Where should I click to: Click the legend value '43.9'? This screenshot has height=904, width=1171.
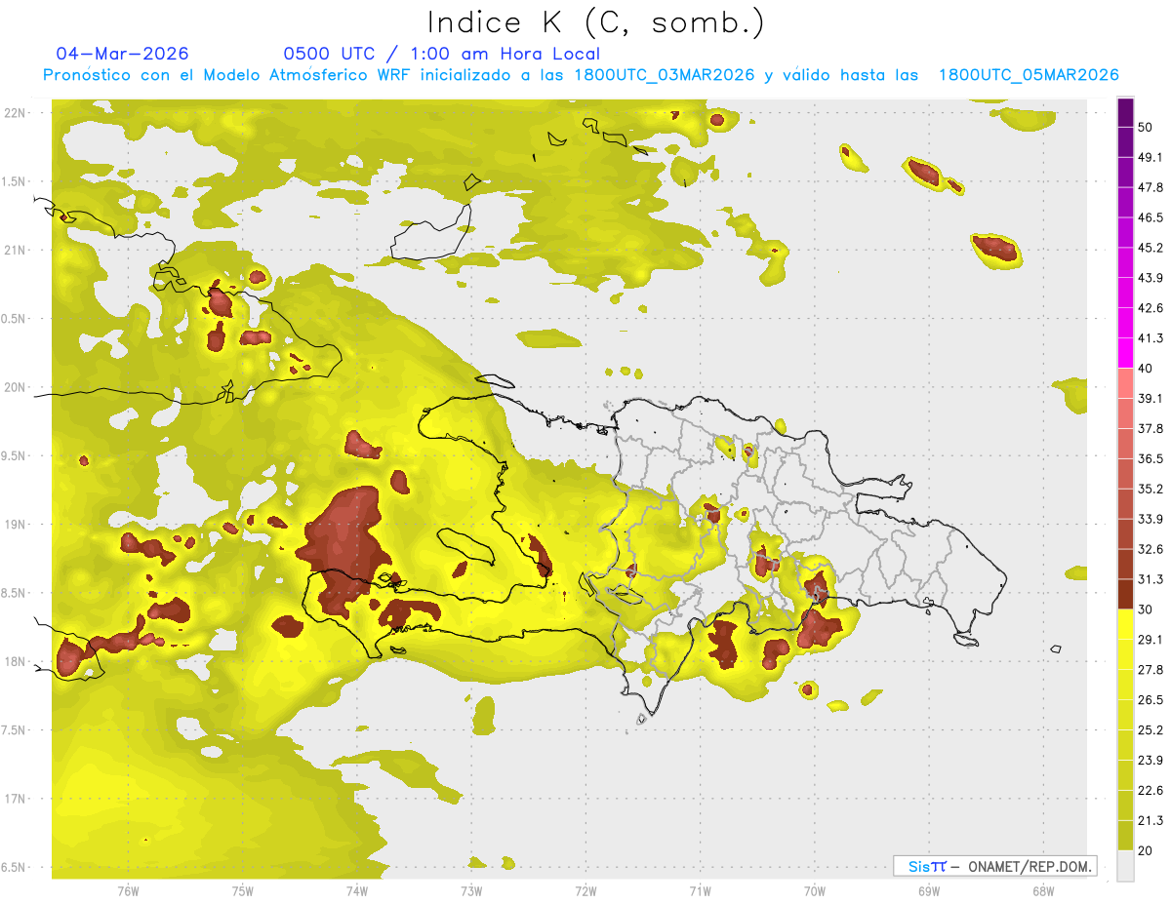(x=1151, y=278)
